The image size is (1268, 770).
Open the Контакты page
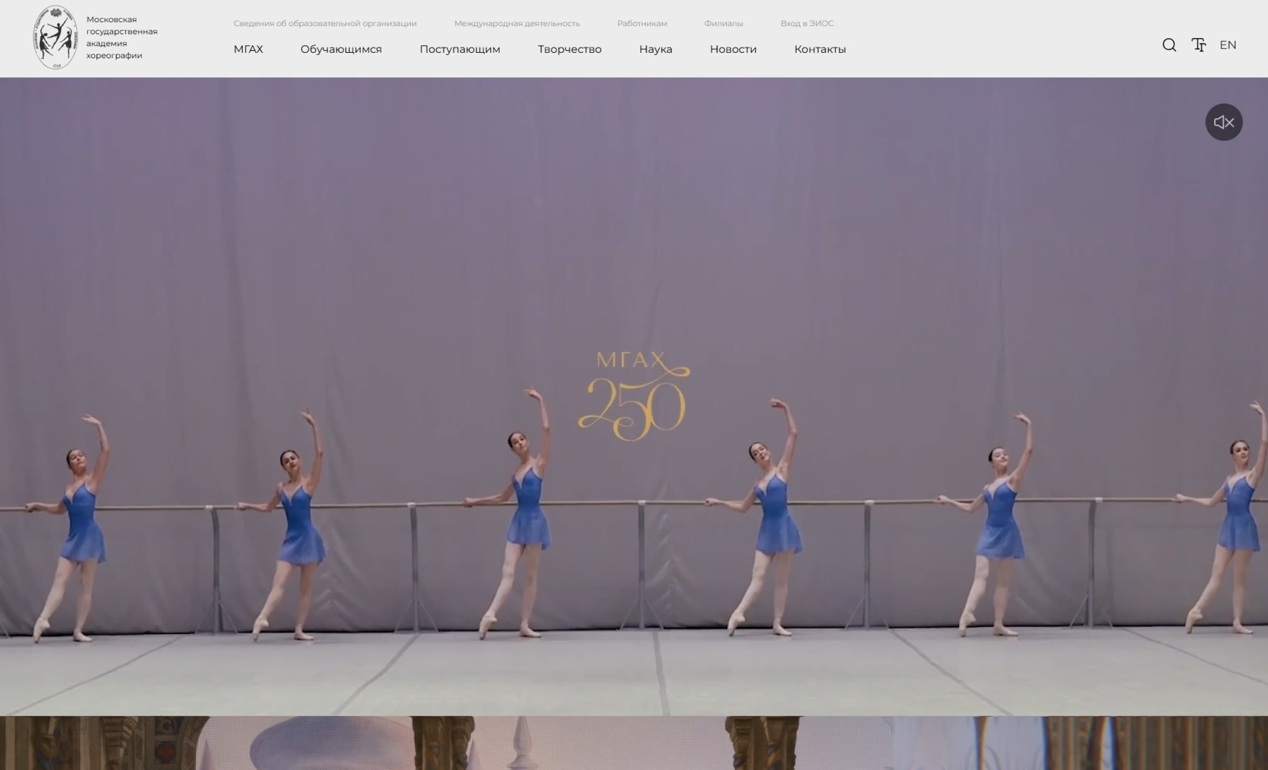pyautogui.click(x=820, y=49)
